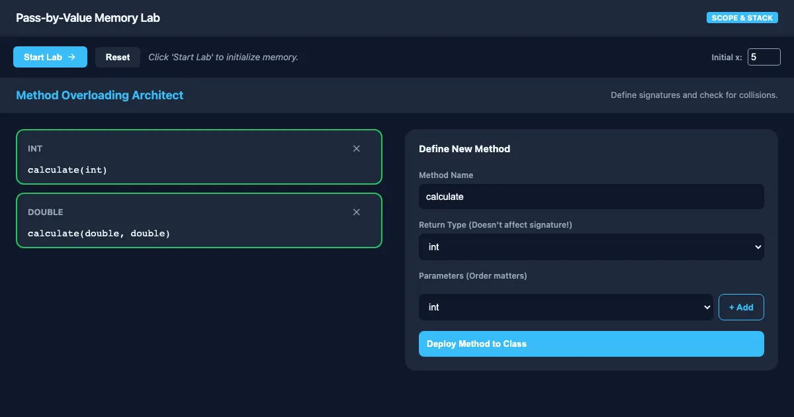Click the Pass-by-Value Memory Lab title

coord(88,18)
